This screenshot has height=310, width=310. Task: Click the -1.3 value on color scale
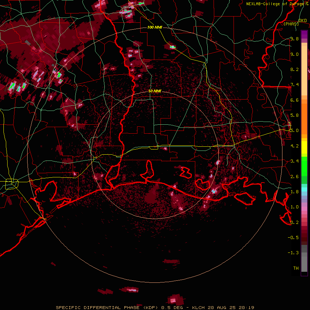click(x=293, y=253)
